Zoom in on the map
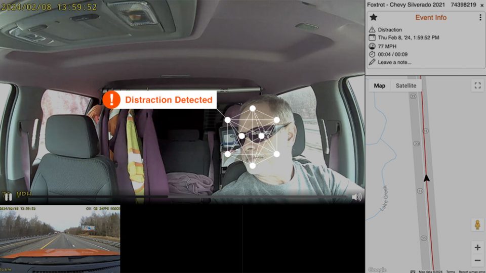 (477, 247)
